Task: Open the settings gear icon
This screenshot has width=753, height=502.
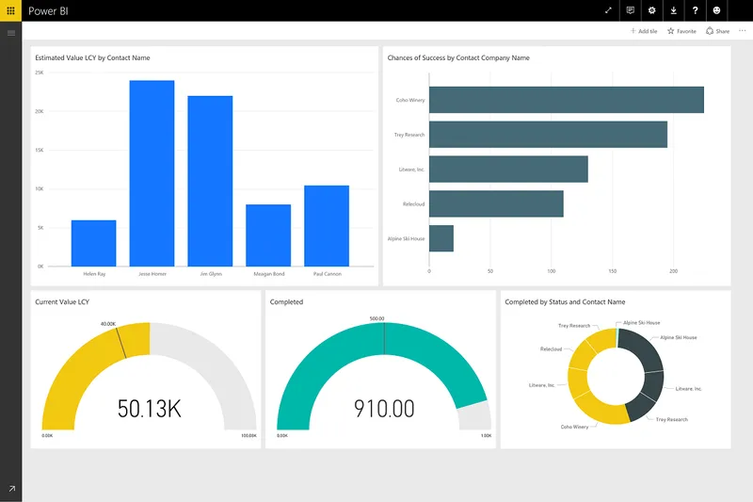Action: [651, 10]
